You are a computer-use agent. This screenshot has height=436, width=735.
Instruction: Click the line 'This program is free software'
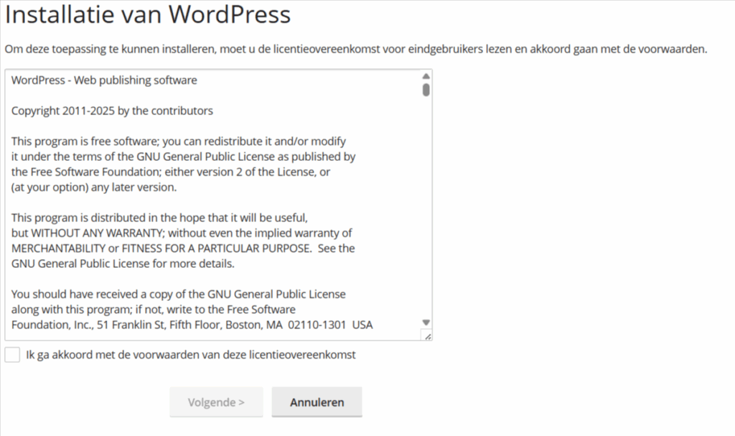[x=179, y=142]
